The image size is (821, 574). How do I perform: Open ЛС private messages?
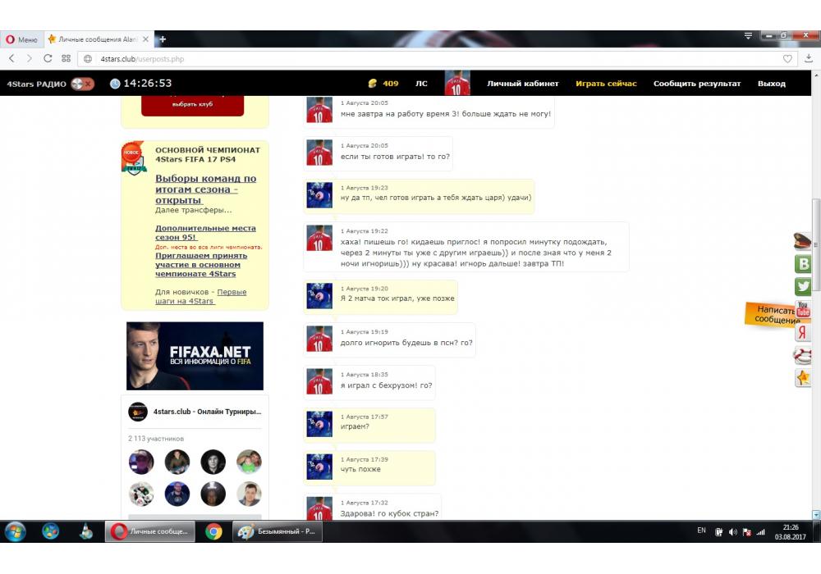(421, 84)
